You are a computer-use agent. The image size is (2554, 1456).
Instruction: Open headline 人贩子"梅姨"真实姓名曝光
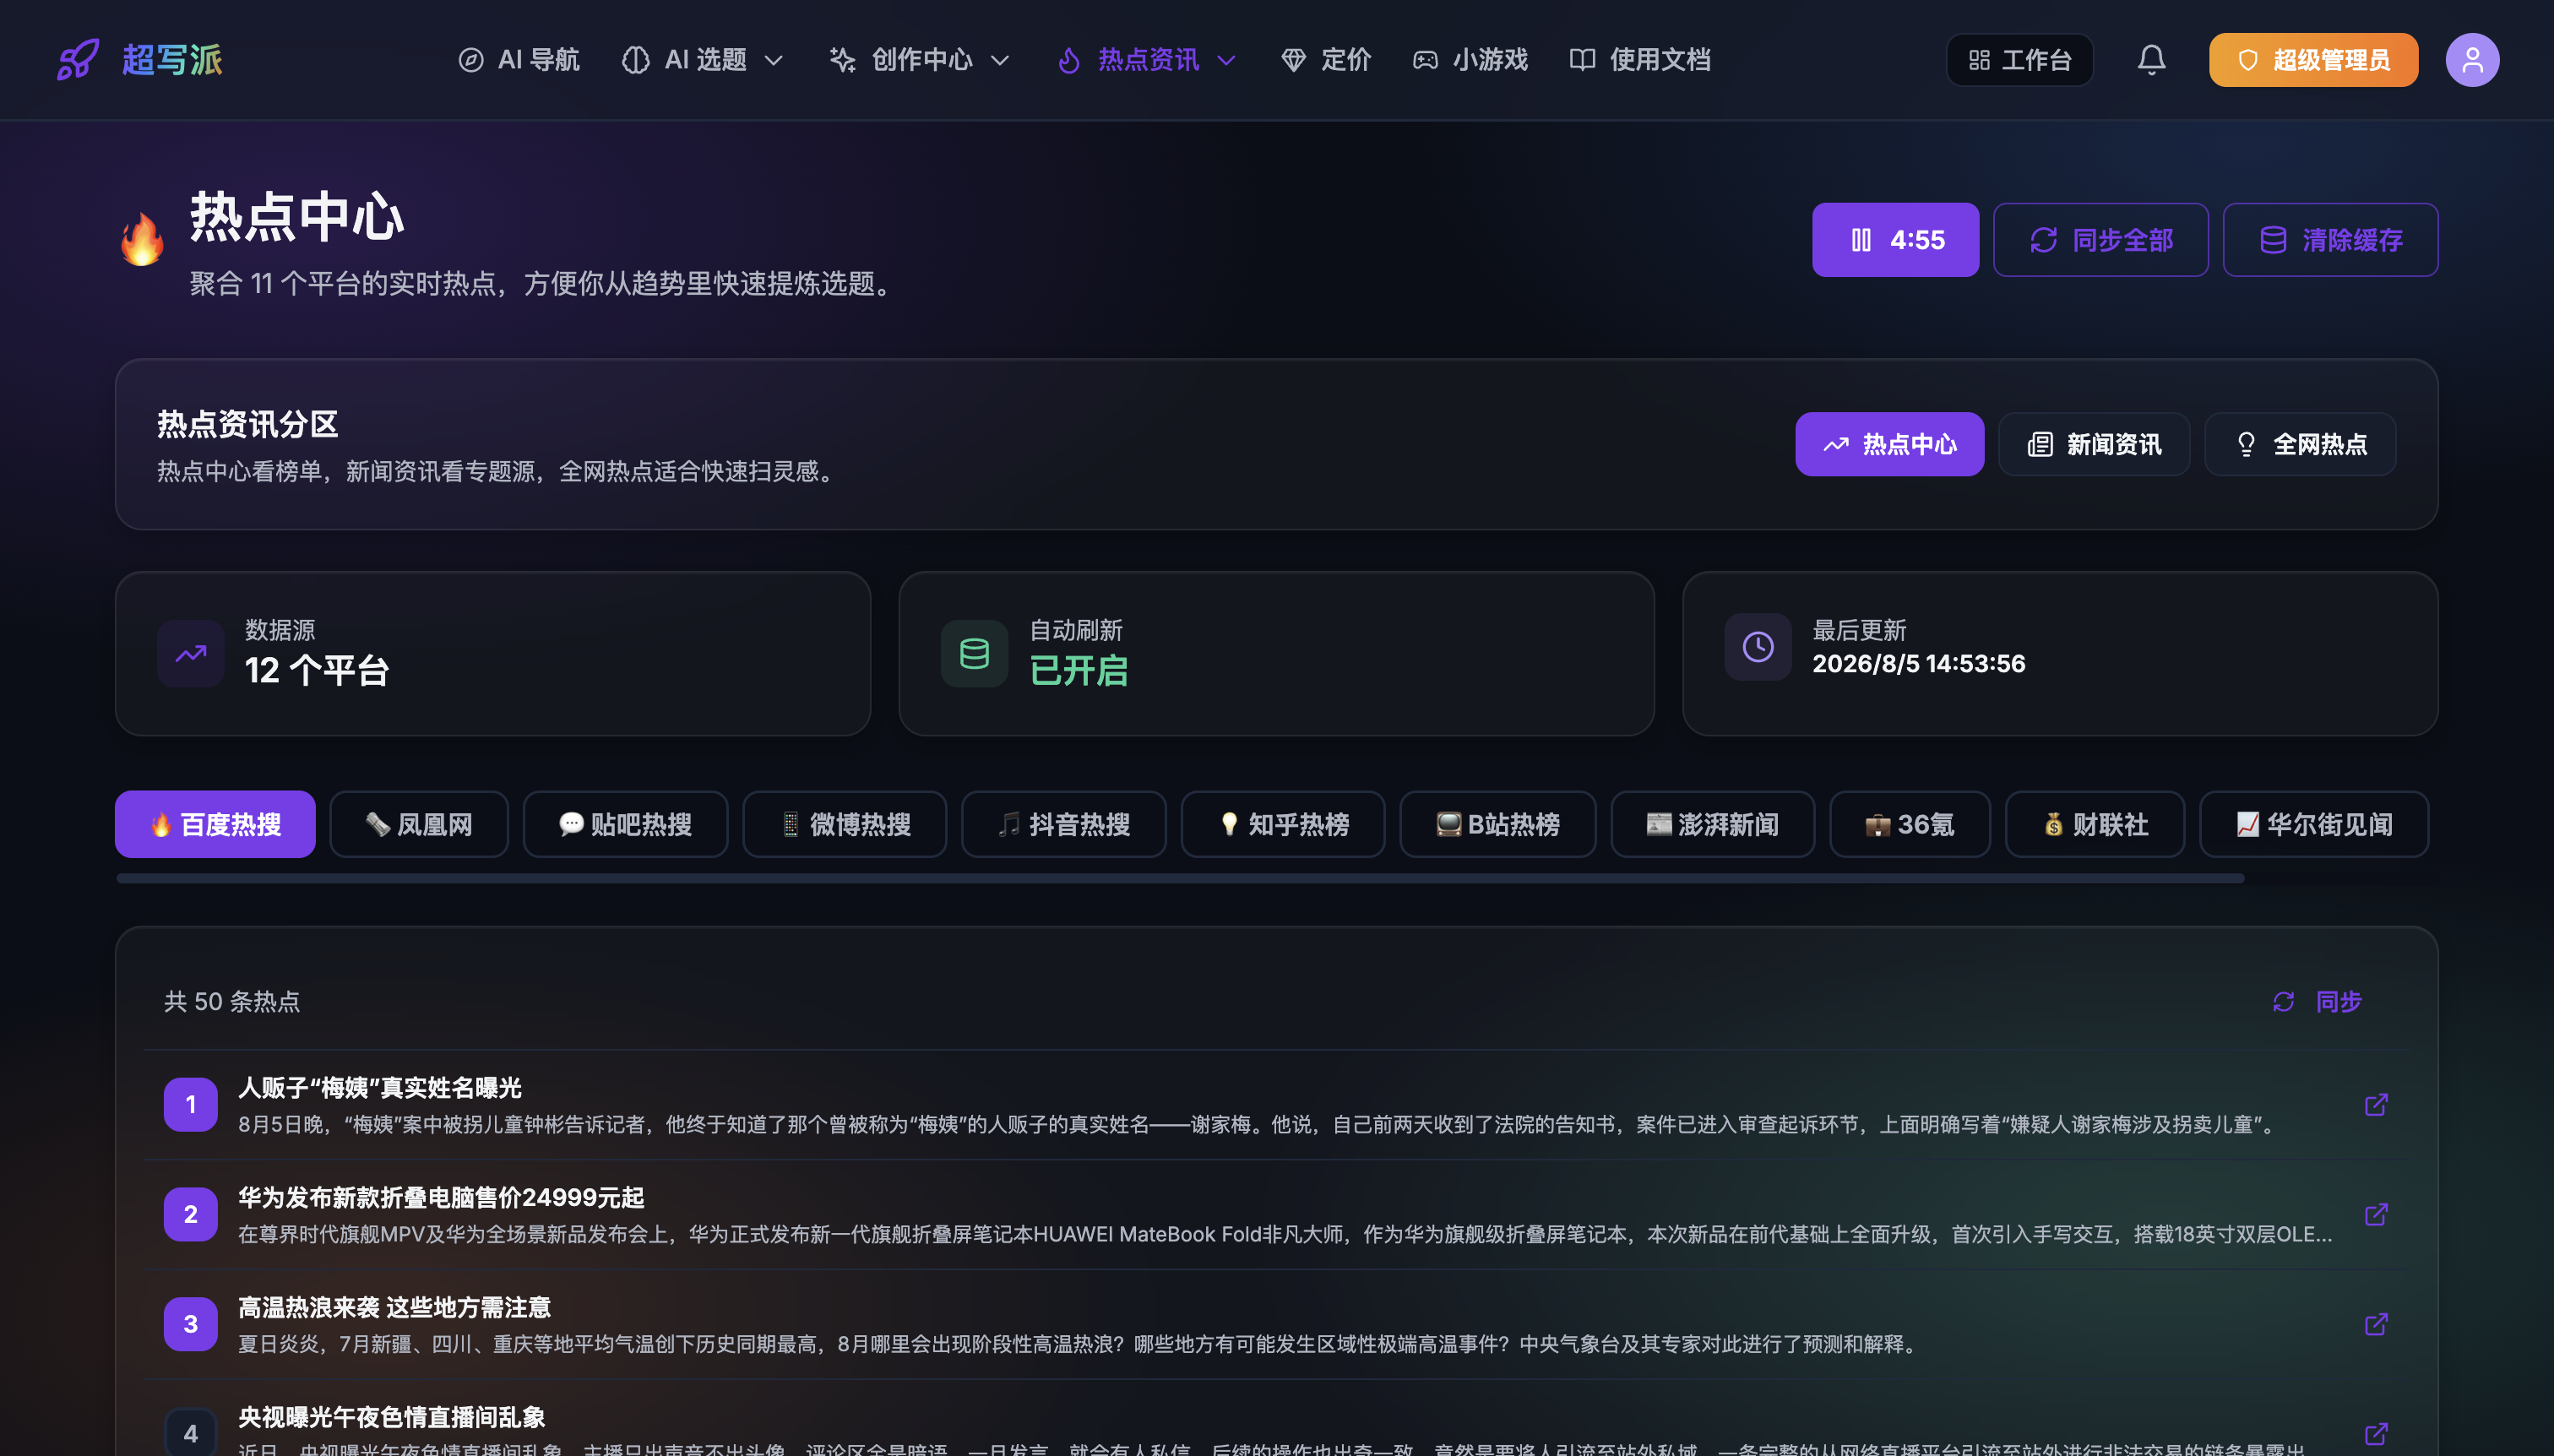point(380,1088)
